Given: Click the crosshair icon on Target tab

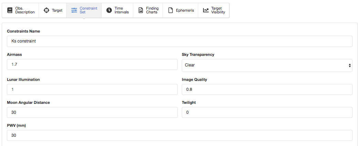Looking at the screenshot, I should (x=46, y=10).
